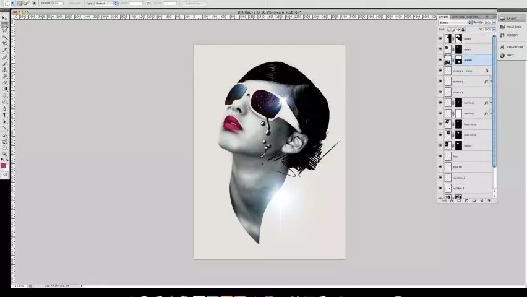Select the Gradient tool
This screenshot has height=297, width=527.
pyautogui.click(x=5, y=89)
